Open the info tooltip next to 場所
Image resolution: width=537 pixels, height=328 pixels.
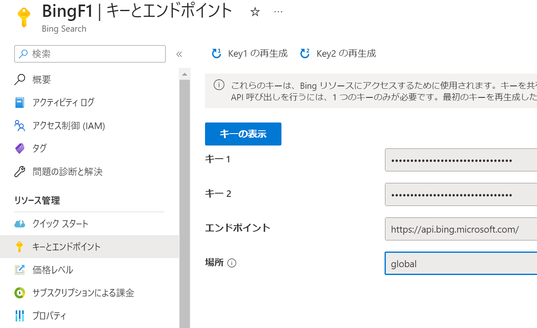232,263
